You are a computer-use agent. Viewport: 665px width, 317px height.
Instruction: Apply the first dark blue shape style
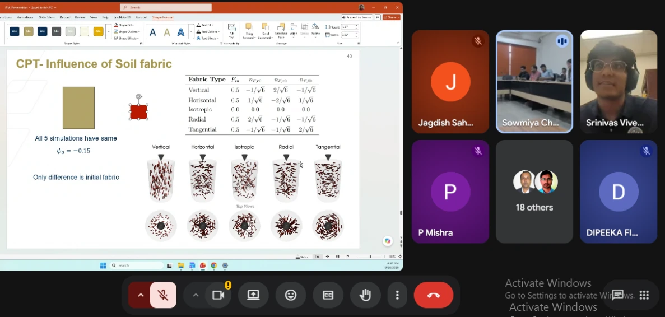(15, 31)
